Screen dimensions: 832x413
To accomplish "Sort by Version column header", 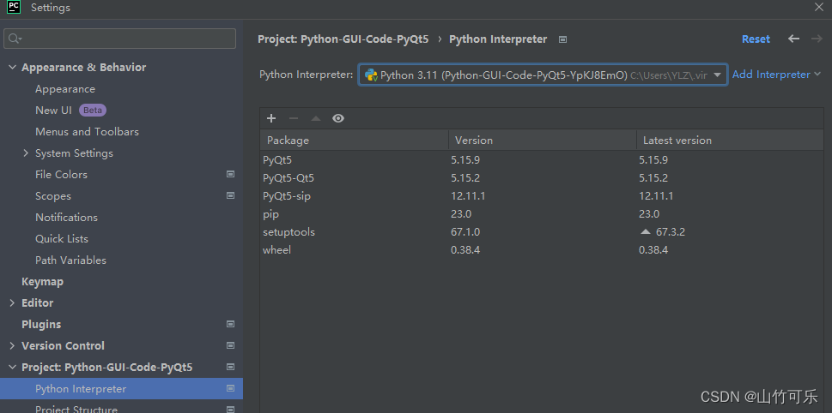I will [x=543, y=141].
